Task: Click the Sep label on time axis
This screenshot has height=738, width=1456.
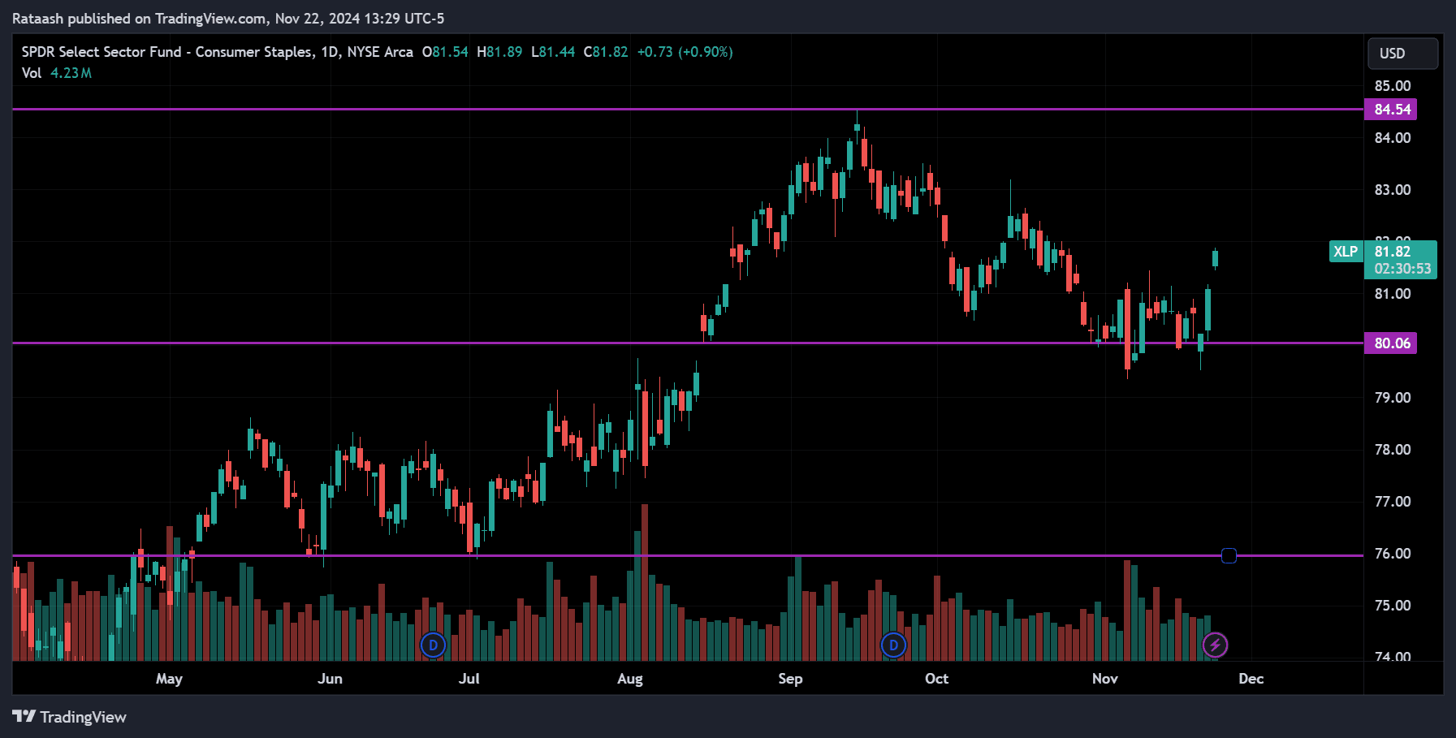Action: tap(790, 679)
